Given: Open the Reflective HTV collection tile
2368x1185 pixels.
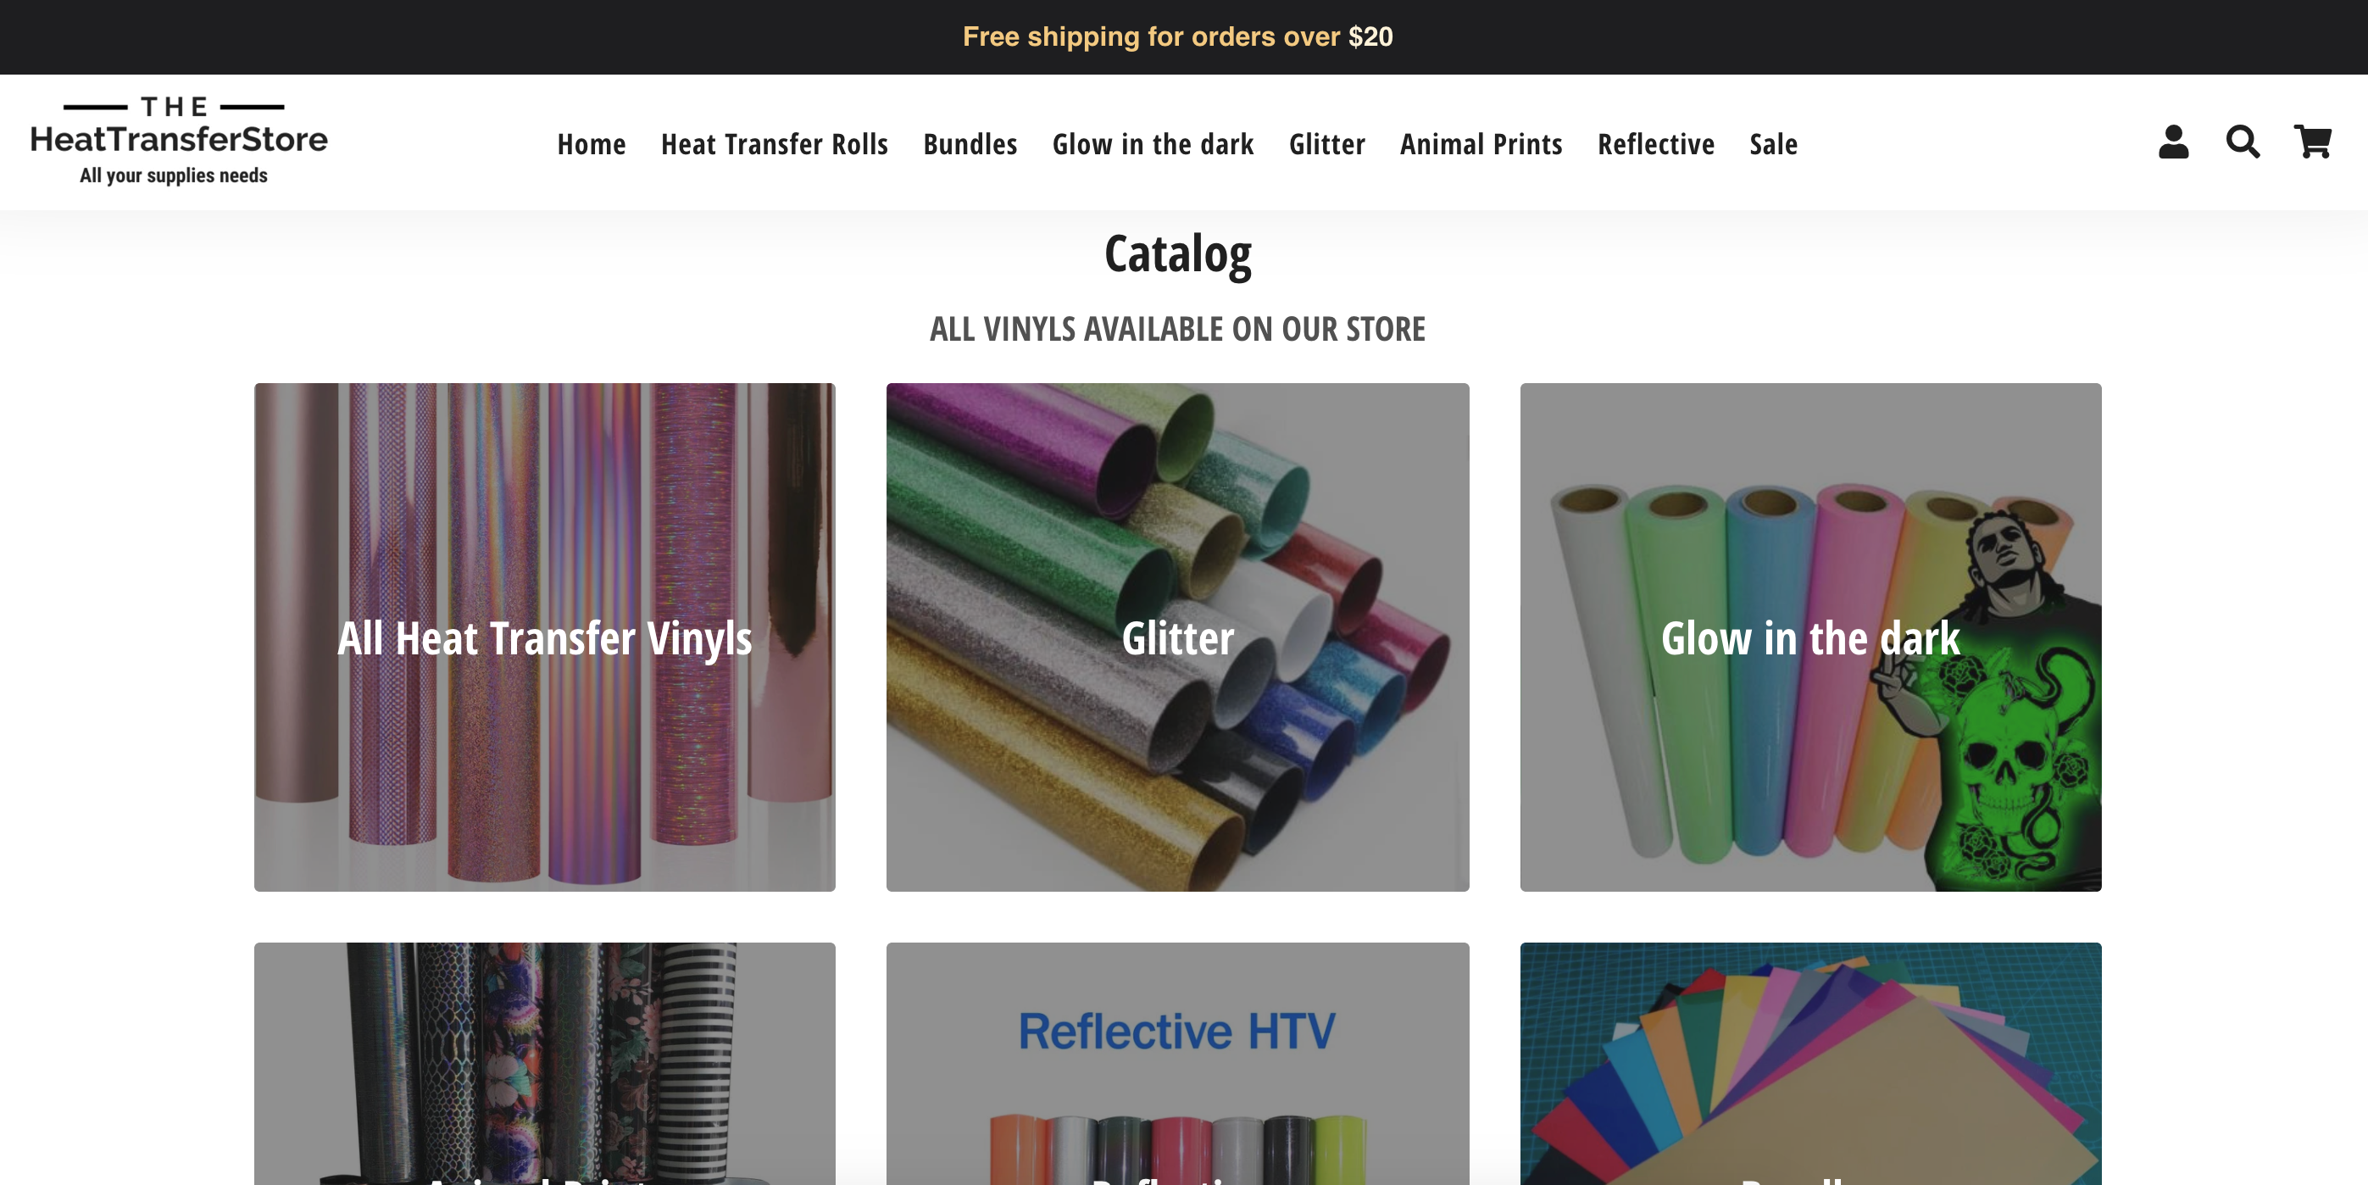Looking at the screenshot, I should (x=1177, y=1064).
